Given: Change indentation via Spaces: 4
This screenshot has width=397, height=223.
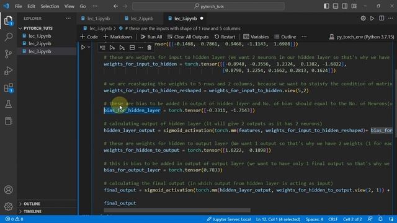Looking at the screenshot, I should click(x=314, y=219).
